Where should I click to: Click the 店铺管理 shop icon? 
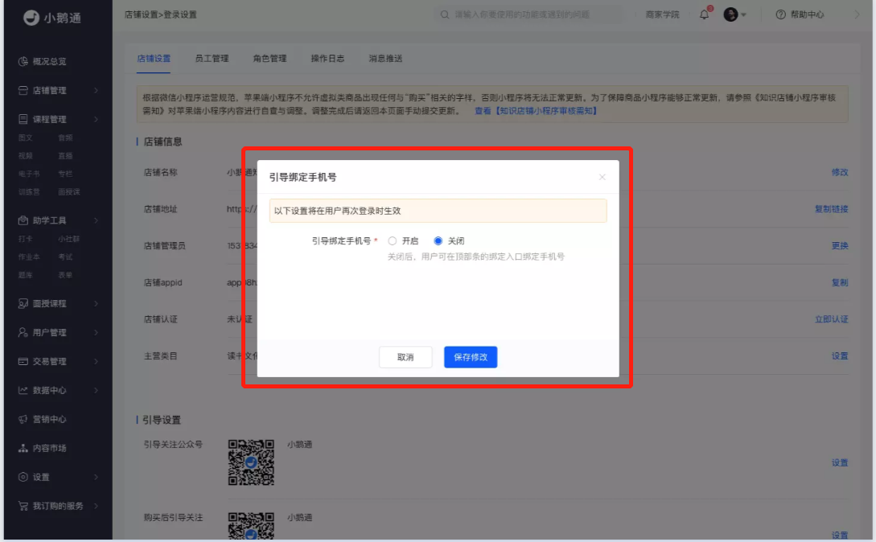(x=23, y=91)
